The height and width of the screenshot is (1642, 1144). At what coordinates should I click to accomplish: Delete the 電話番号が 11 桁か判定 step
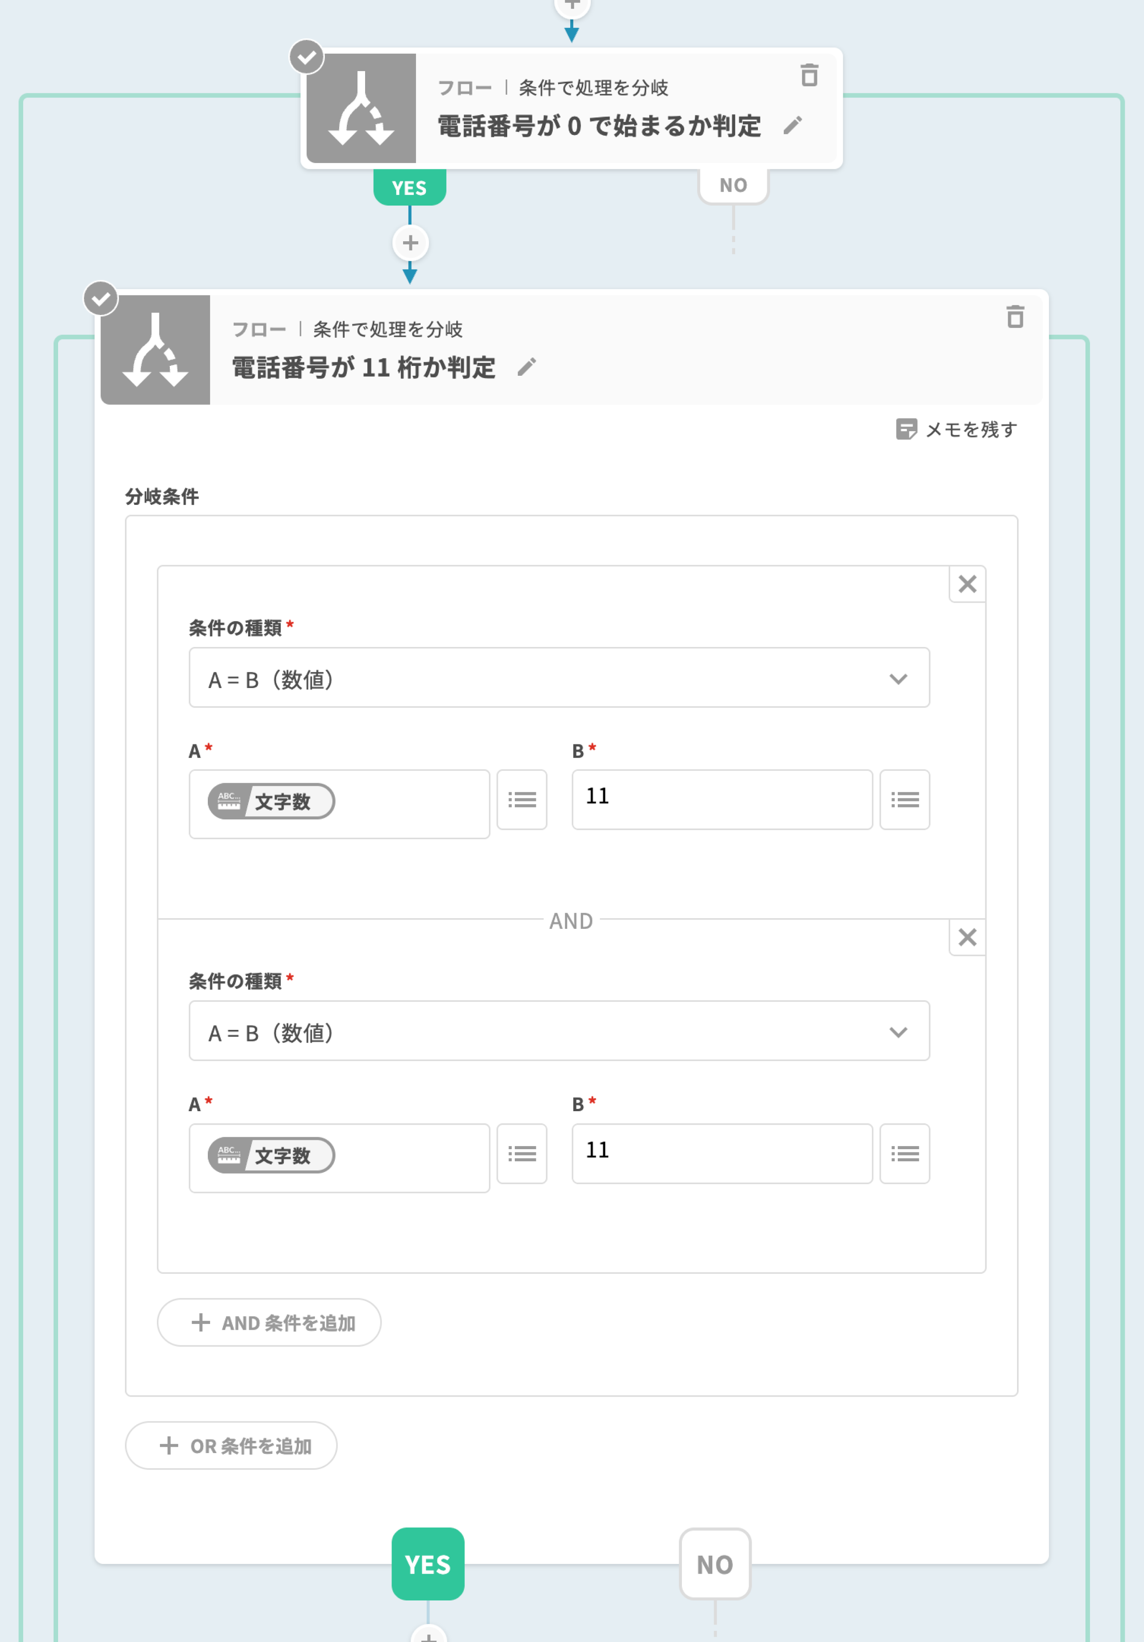click(x=1014, y=317)
